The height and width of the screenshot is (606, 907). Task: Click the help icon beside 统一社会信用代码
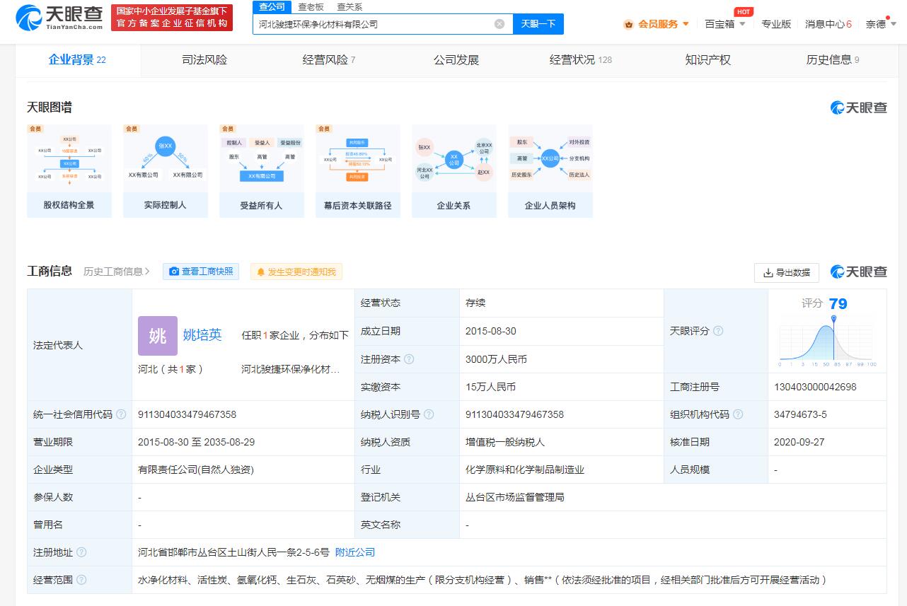click(x=121, y=414)
